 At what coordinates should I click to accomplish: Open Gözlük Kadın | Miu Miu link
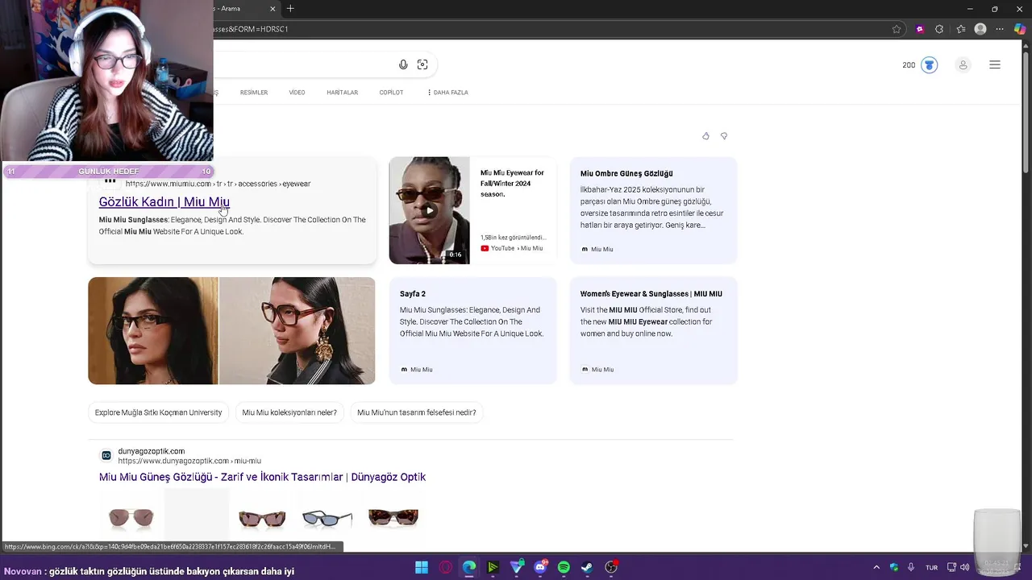tap(164, 202)
